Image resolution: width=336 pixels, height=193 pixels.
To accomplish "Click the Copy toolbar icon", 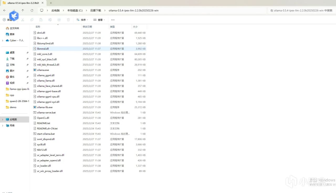I will coord(32,20).
